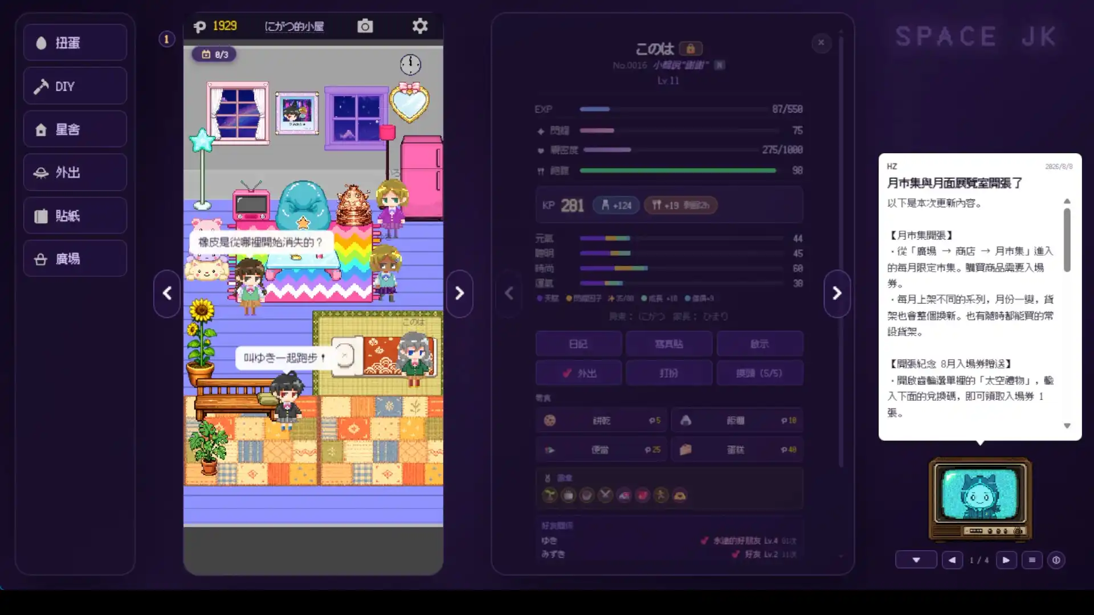Click the red heart achievement badge
Screen dimensions: 1094x615
pyautogui.click(x=643, y=495)
